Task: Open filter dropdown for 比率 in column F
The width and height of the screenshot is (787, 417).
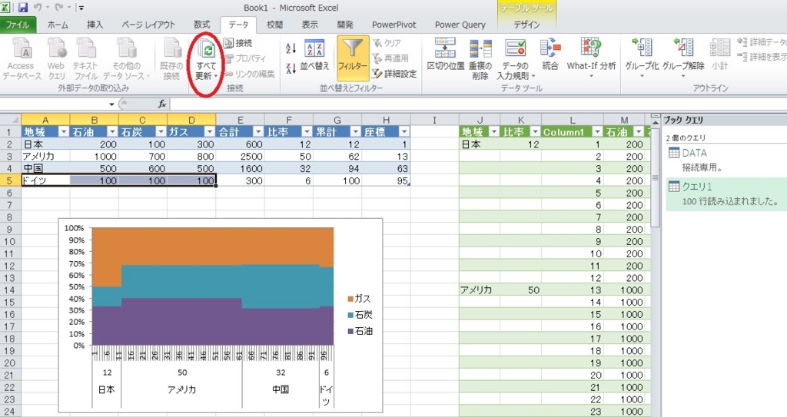Action: pyautogui.click(x=307, y=132)
